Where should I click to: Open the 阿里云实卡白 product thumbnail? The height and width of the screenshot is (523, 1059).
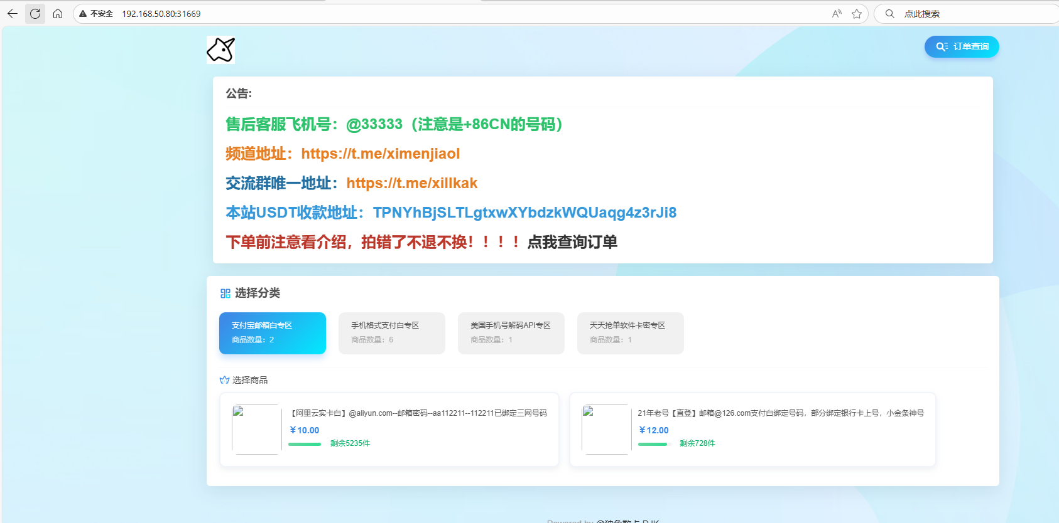(257, 430)
